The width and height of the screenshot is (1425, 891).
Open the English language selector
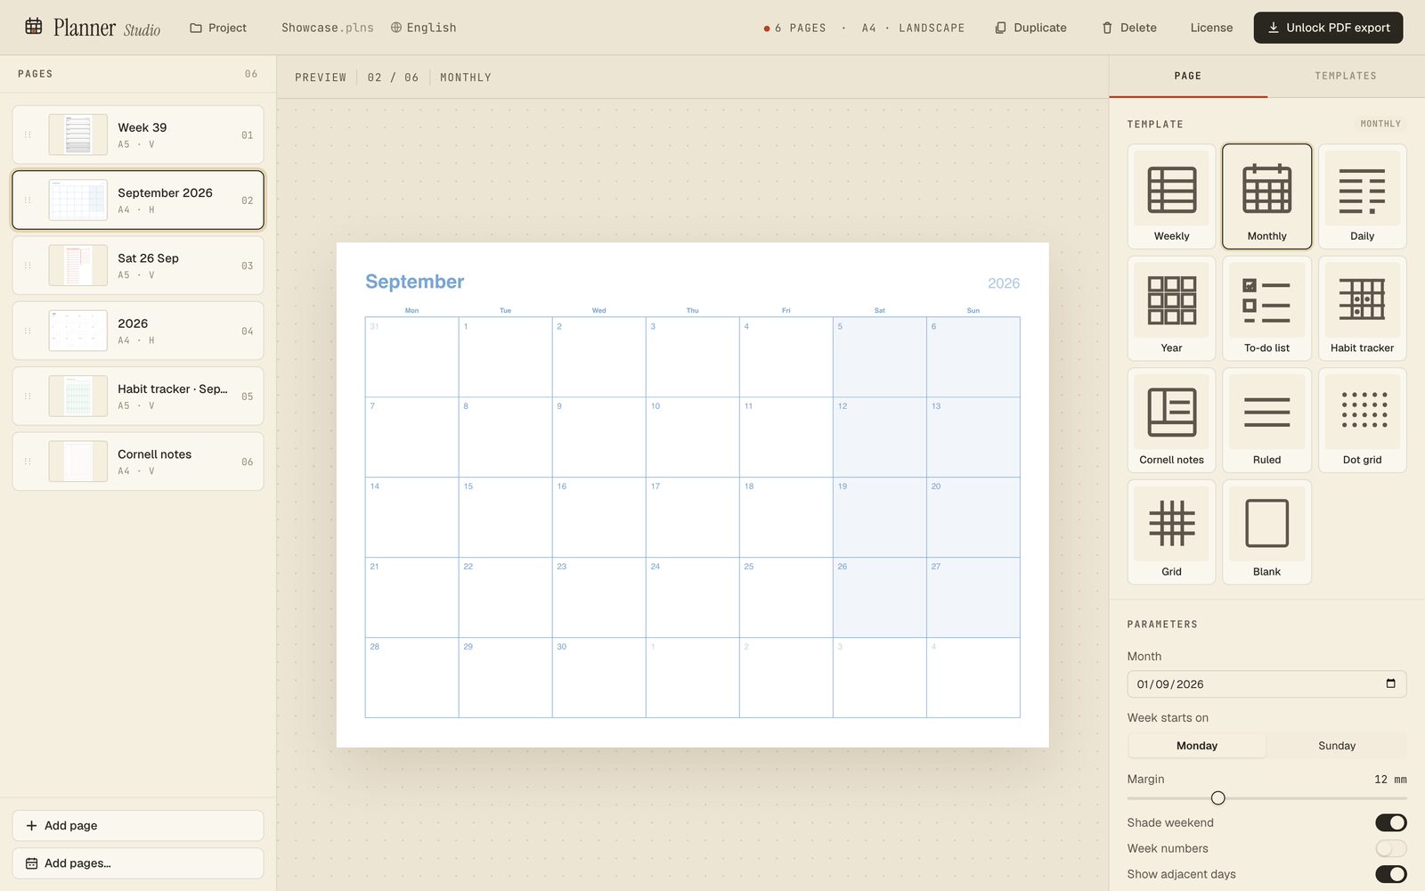click(423, 28)
